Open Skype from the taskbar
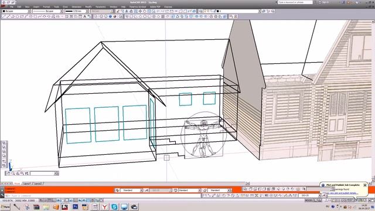The height and width of the screenshot is (211, 375). click(114, 207)
